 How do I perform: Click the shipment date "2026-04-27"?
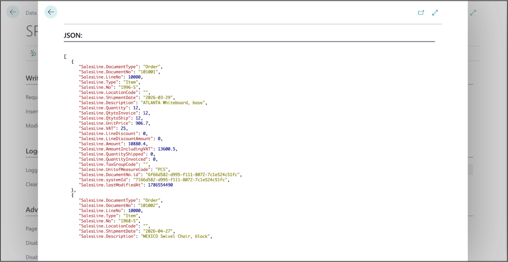(x=158, y=231)
